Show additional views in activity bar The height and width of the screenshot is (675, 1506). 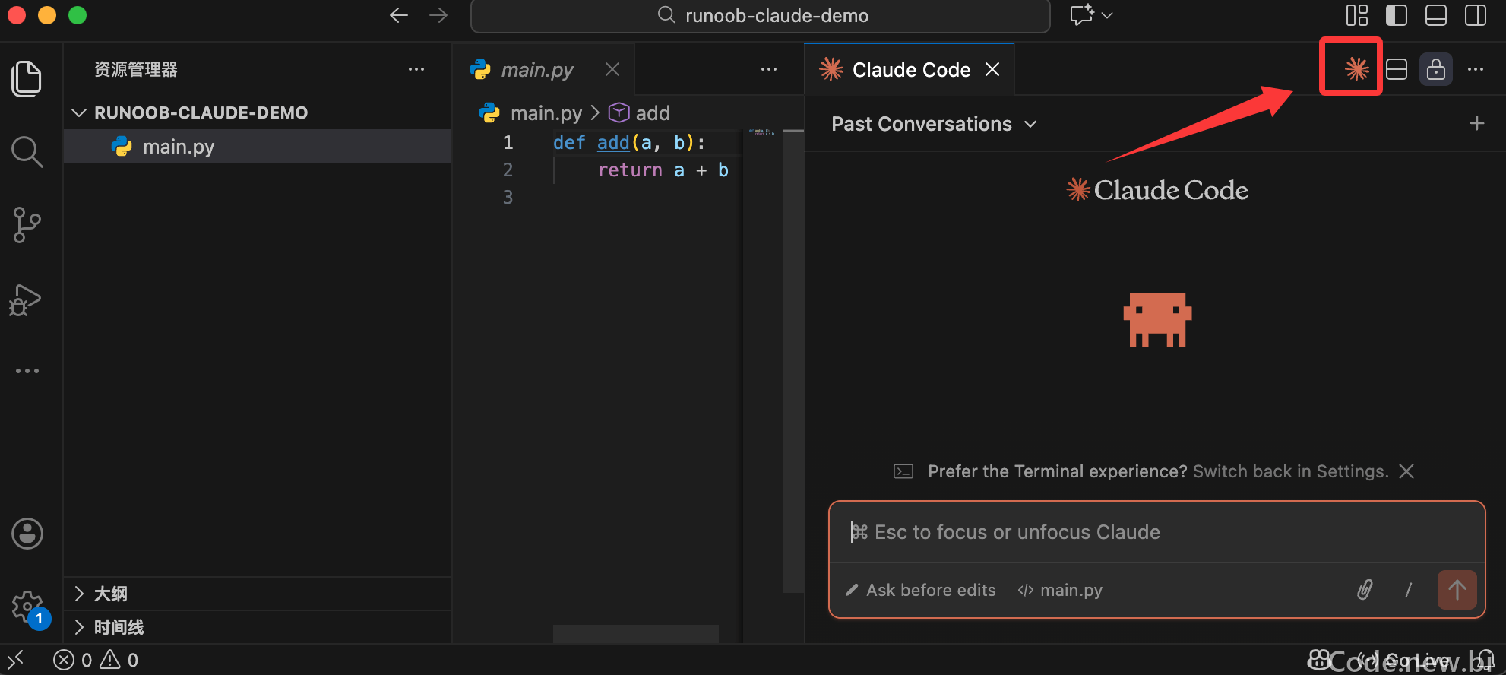[x=27, y=371]
